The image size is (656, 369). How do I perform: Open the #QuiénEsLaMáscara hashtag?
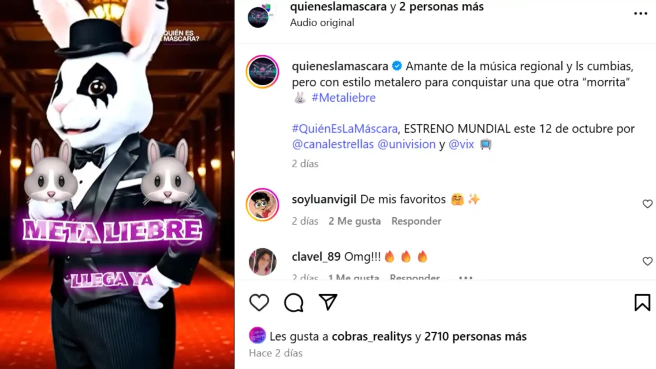tap(344, 129)
